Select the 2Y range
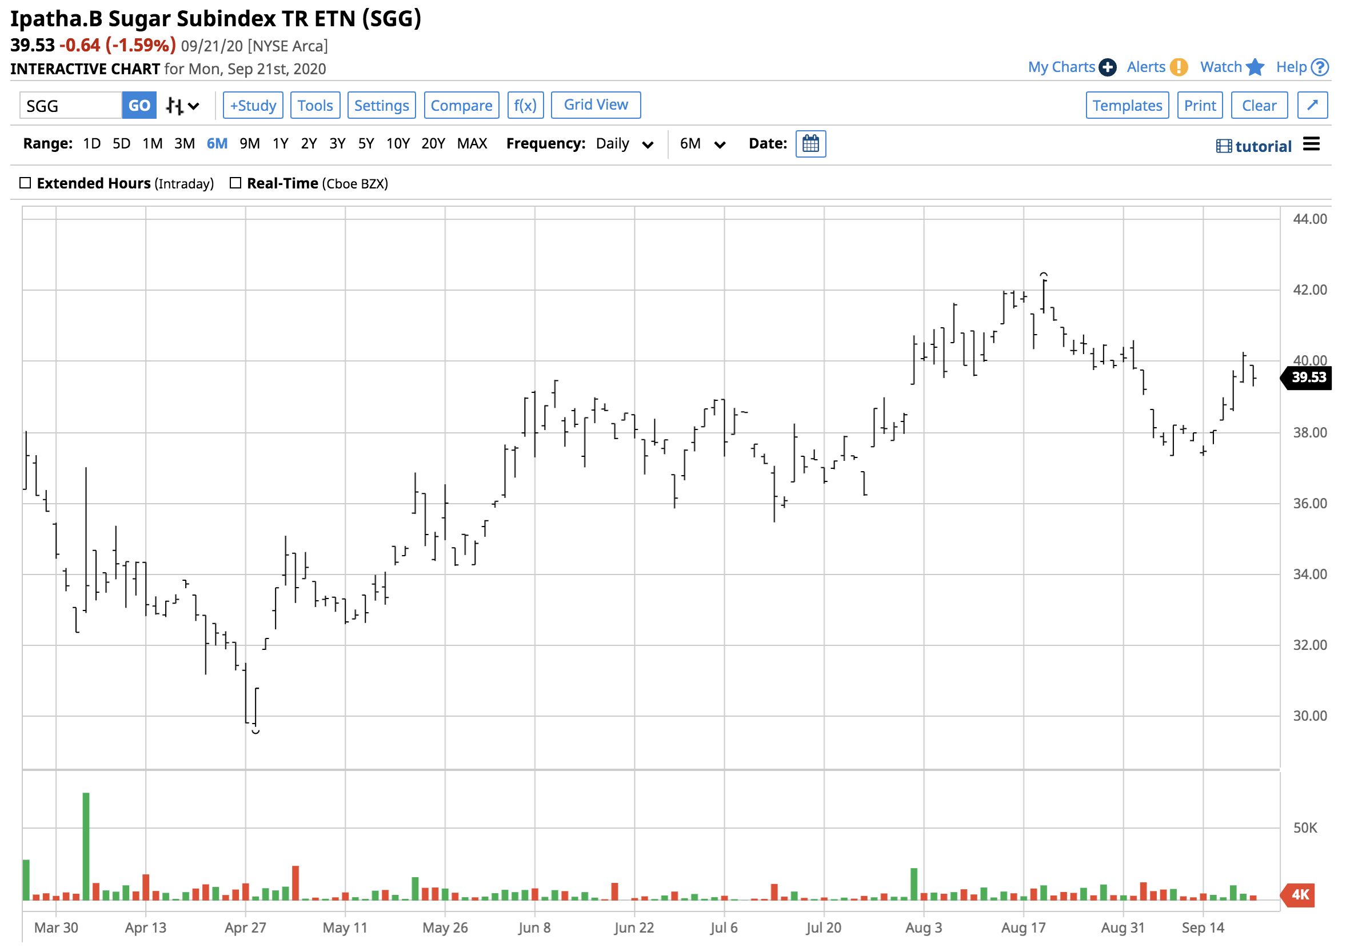 [309, 144]
